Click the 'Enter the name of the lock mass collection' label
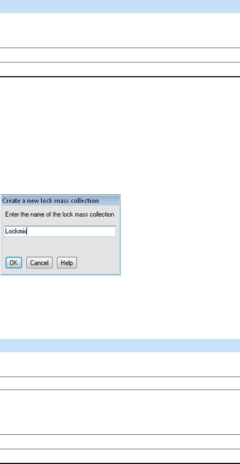Viewport: 240px width, 464px height. tap(59, 214)
